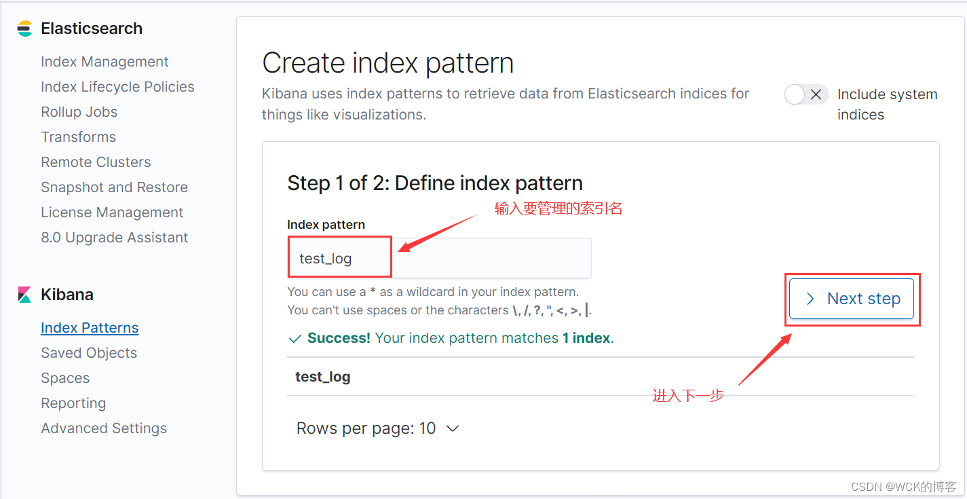
Task: Click the Index pattern input field
Action: (439, 258)
